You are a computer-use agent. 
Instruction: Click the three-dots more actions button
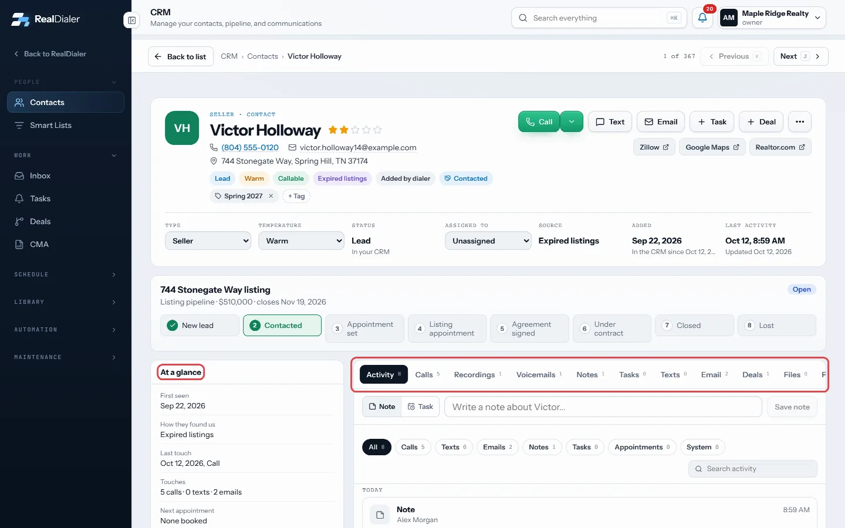tap(800, 122)
